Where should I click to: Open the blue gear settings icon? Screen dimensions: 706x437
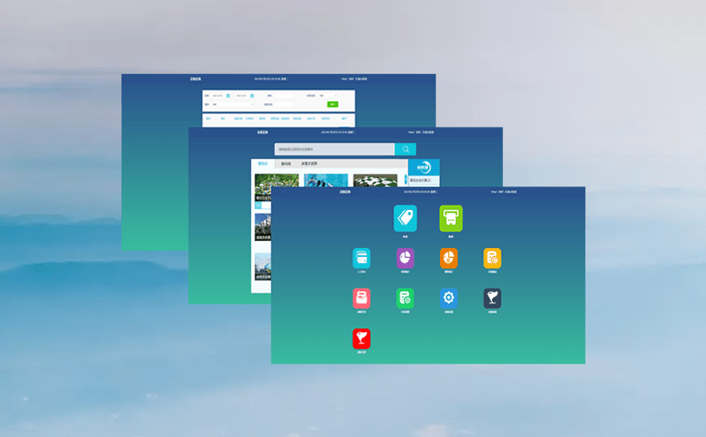449,298
